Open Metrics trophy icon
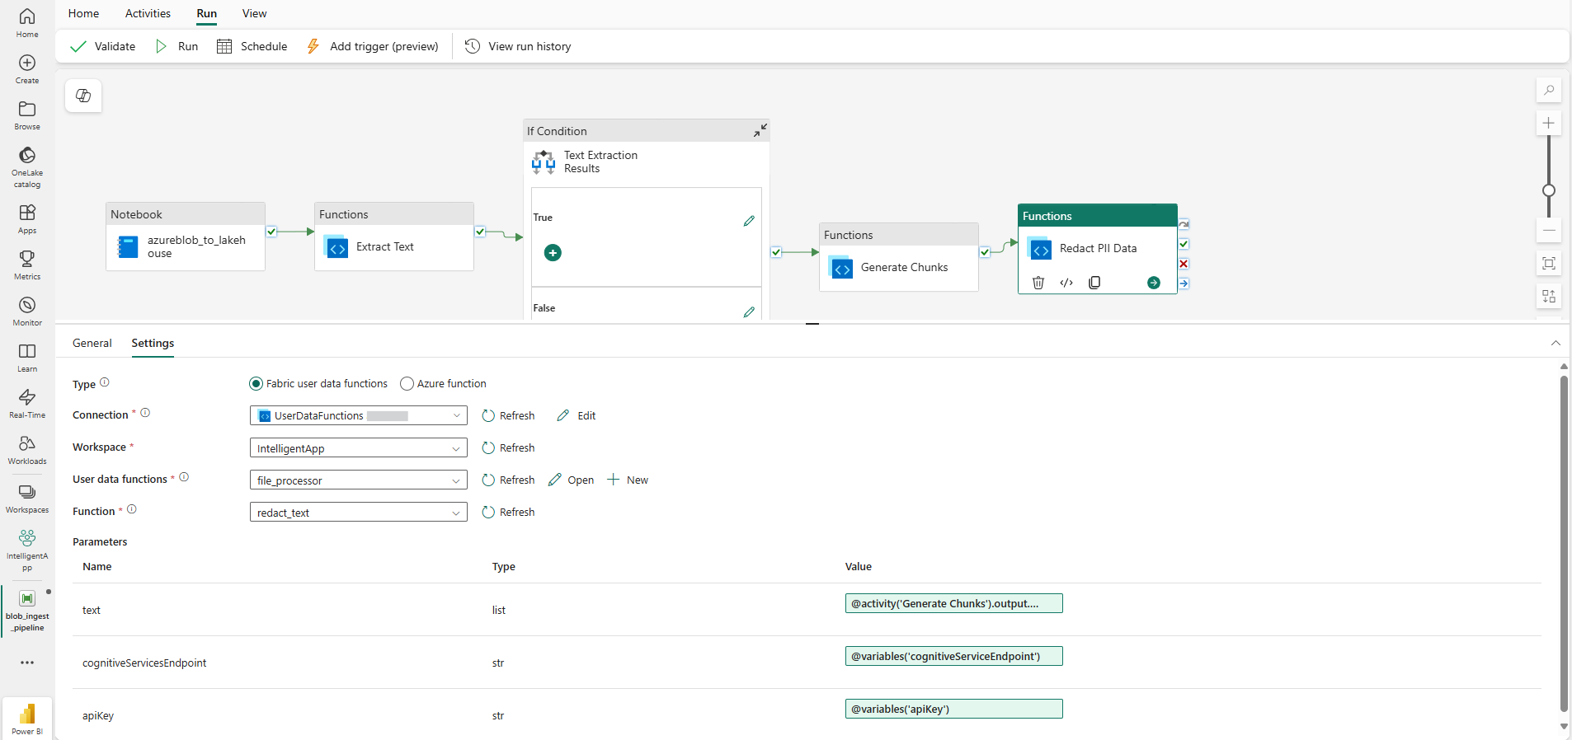Image resolution: width=1572 pixels, height=740 pixels. point(27,265)
